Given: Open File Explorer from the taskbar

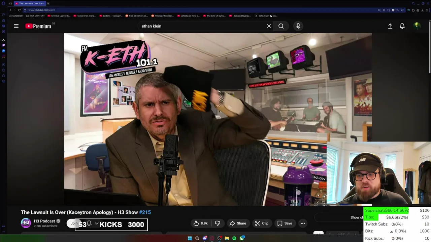Looking at the screenshot, I should (227, 238).
